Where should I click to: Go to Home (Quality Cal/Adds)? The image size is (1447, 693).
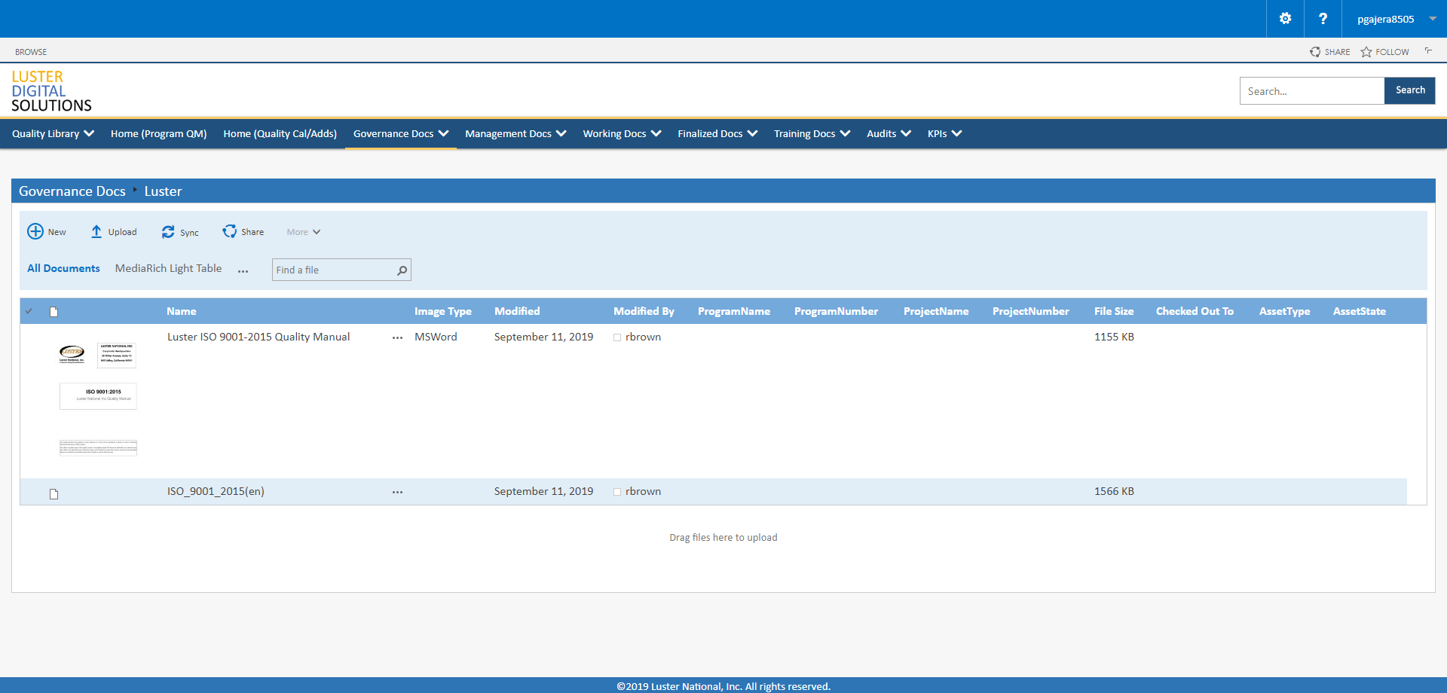280,133
